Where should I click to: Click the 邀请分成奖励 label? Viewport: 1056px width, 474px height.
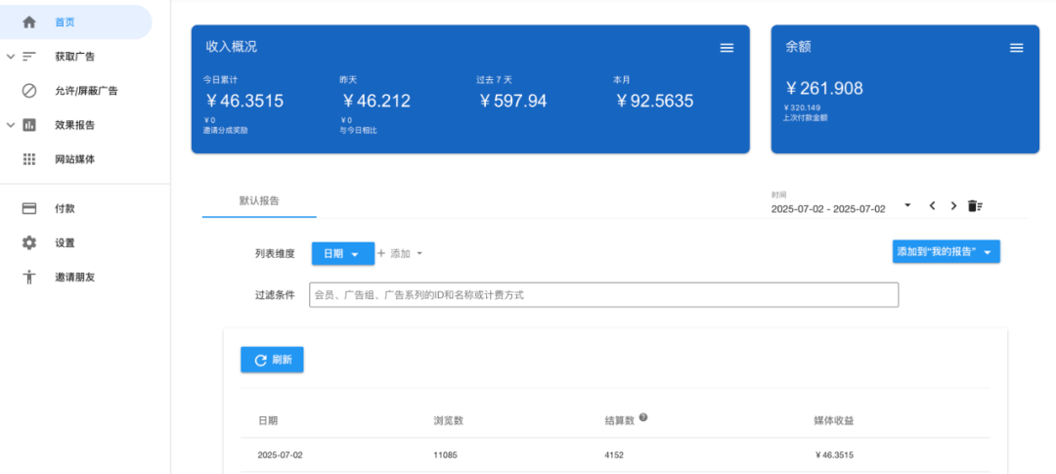[226, 131]
